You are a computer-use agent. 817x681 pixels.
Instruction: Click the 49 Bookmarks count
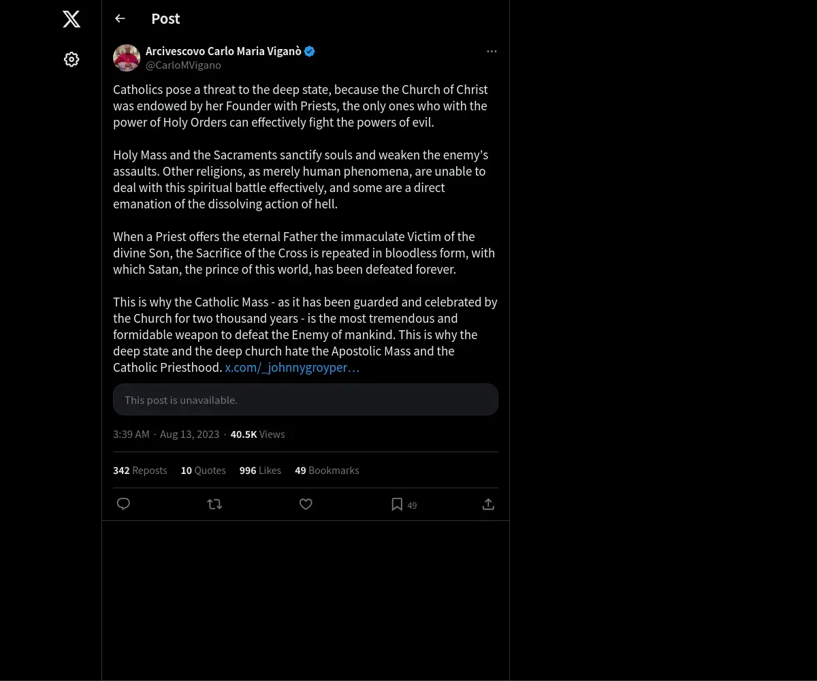(x=327, y=471)
